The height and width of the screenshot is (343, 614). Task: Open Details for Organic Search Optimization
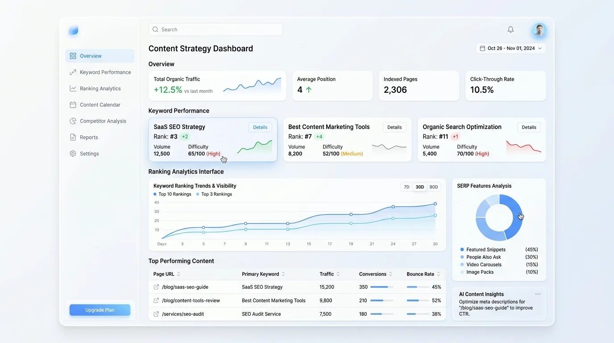coord(529,127)
